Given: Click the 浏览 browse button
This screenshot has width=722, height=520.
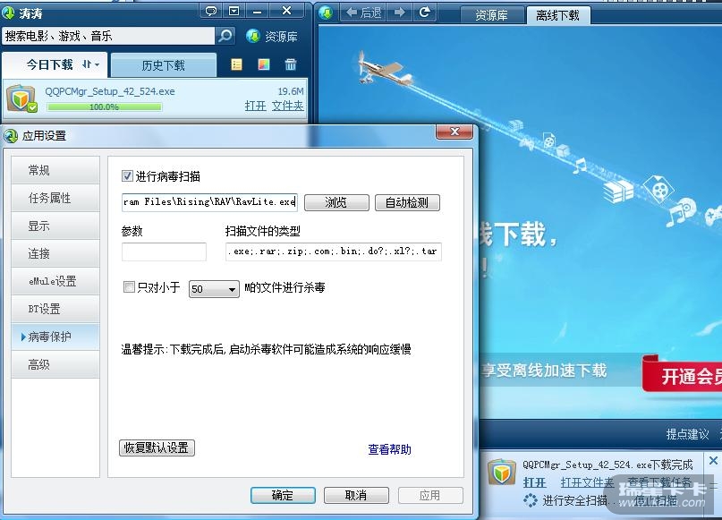Looking at the screenshot, I should point(336,202).
